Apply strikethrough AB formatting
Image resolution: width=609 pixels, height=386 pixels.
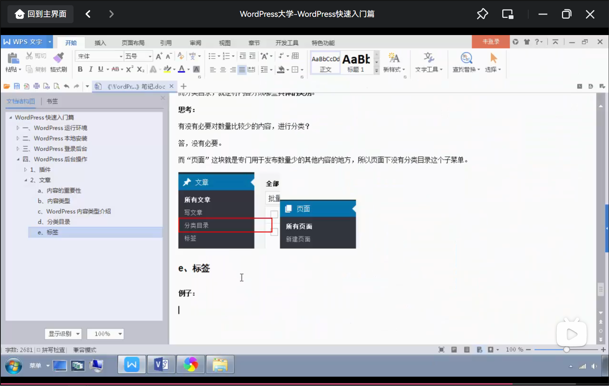click(115, 69)
